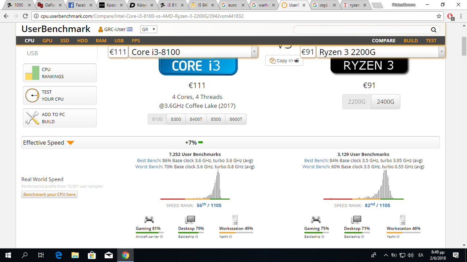Open Task View on the taskbar
Screen dimensions: 467x262
tap(42, 255)
